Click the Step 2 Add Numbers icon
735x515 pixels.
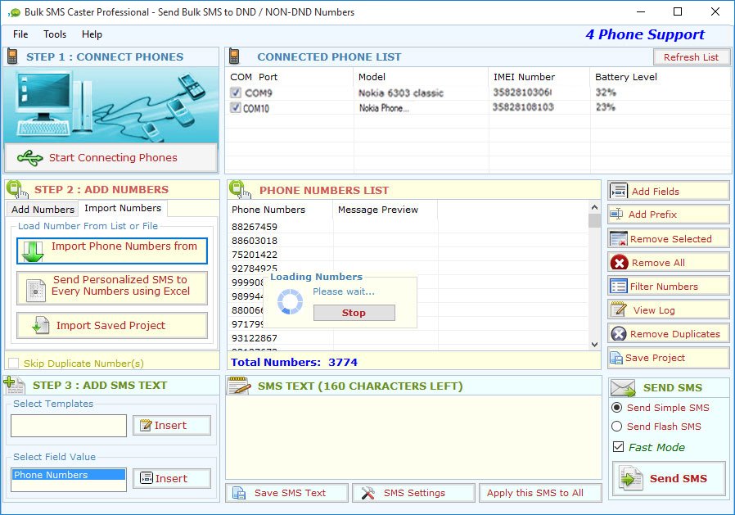point(17,189)
